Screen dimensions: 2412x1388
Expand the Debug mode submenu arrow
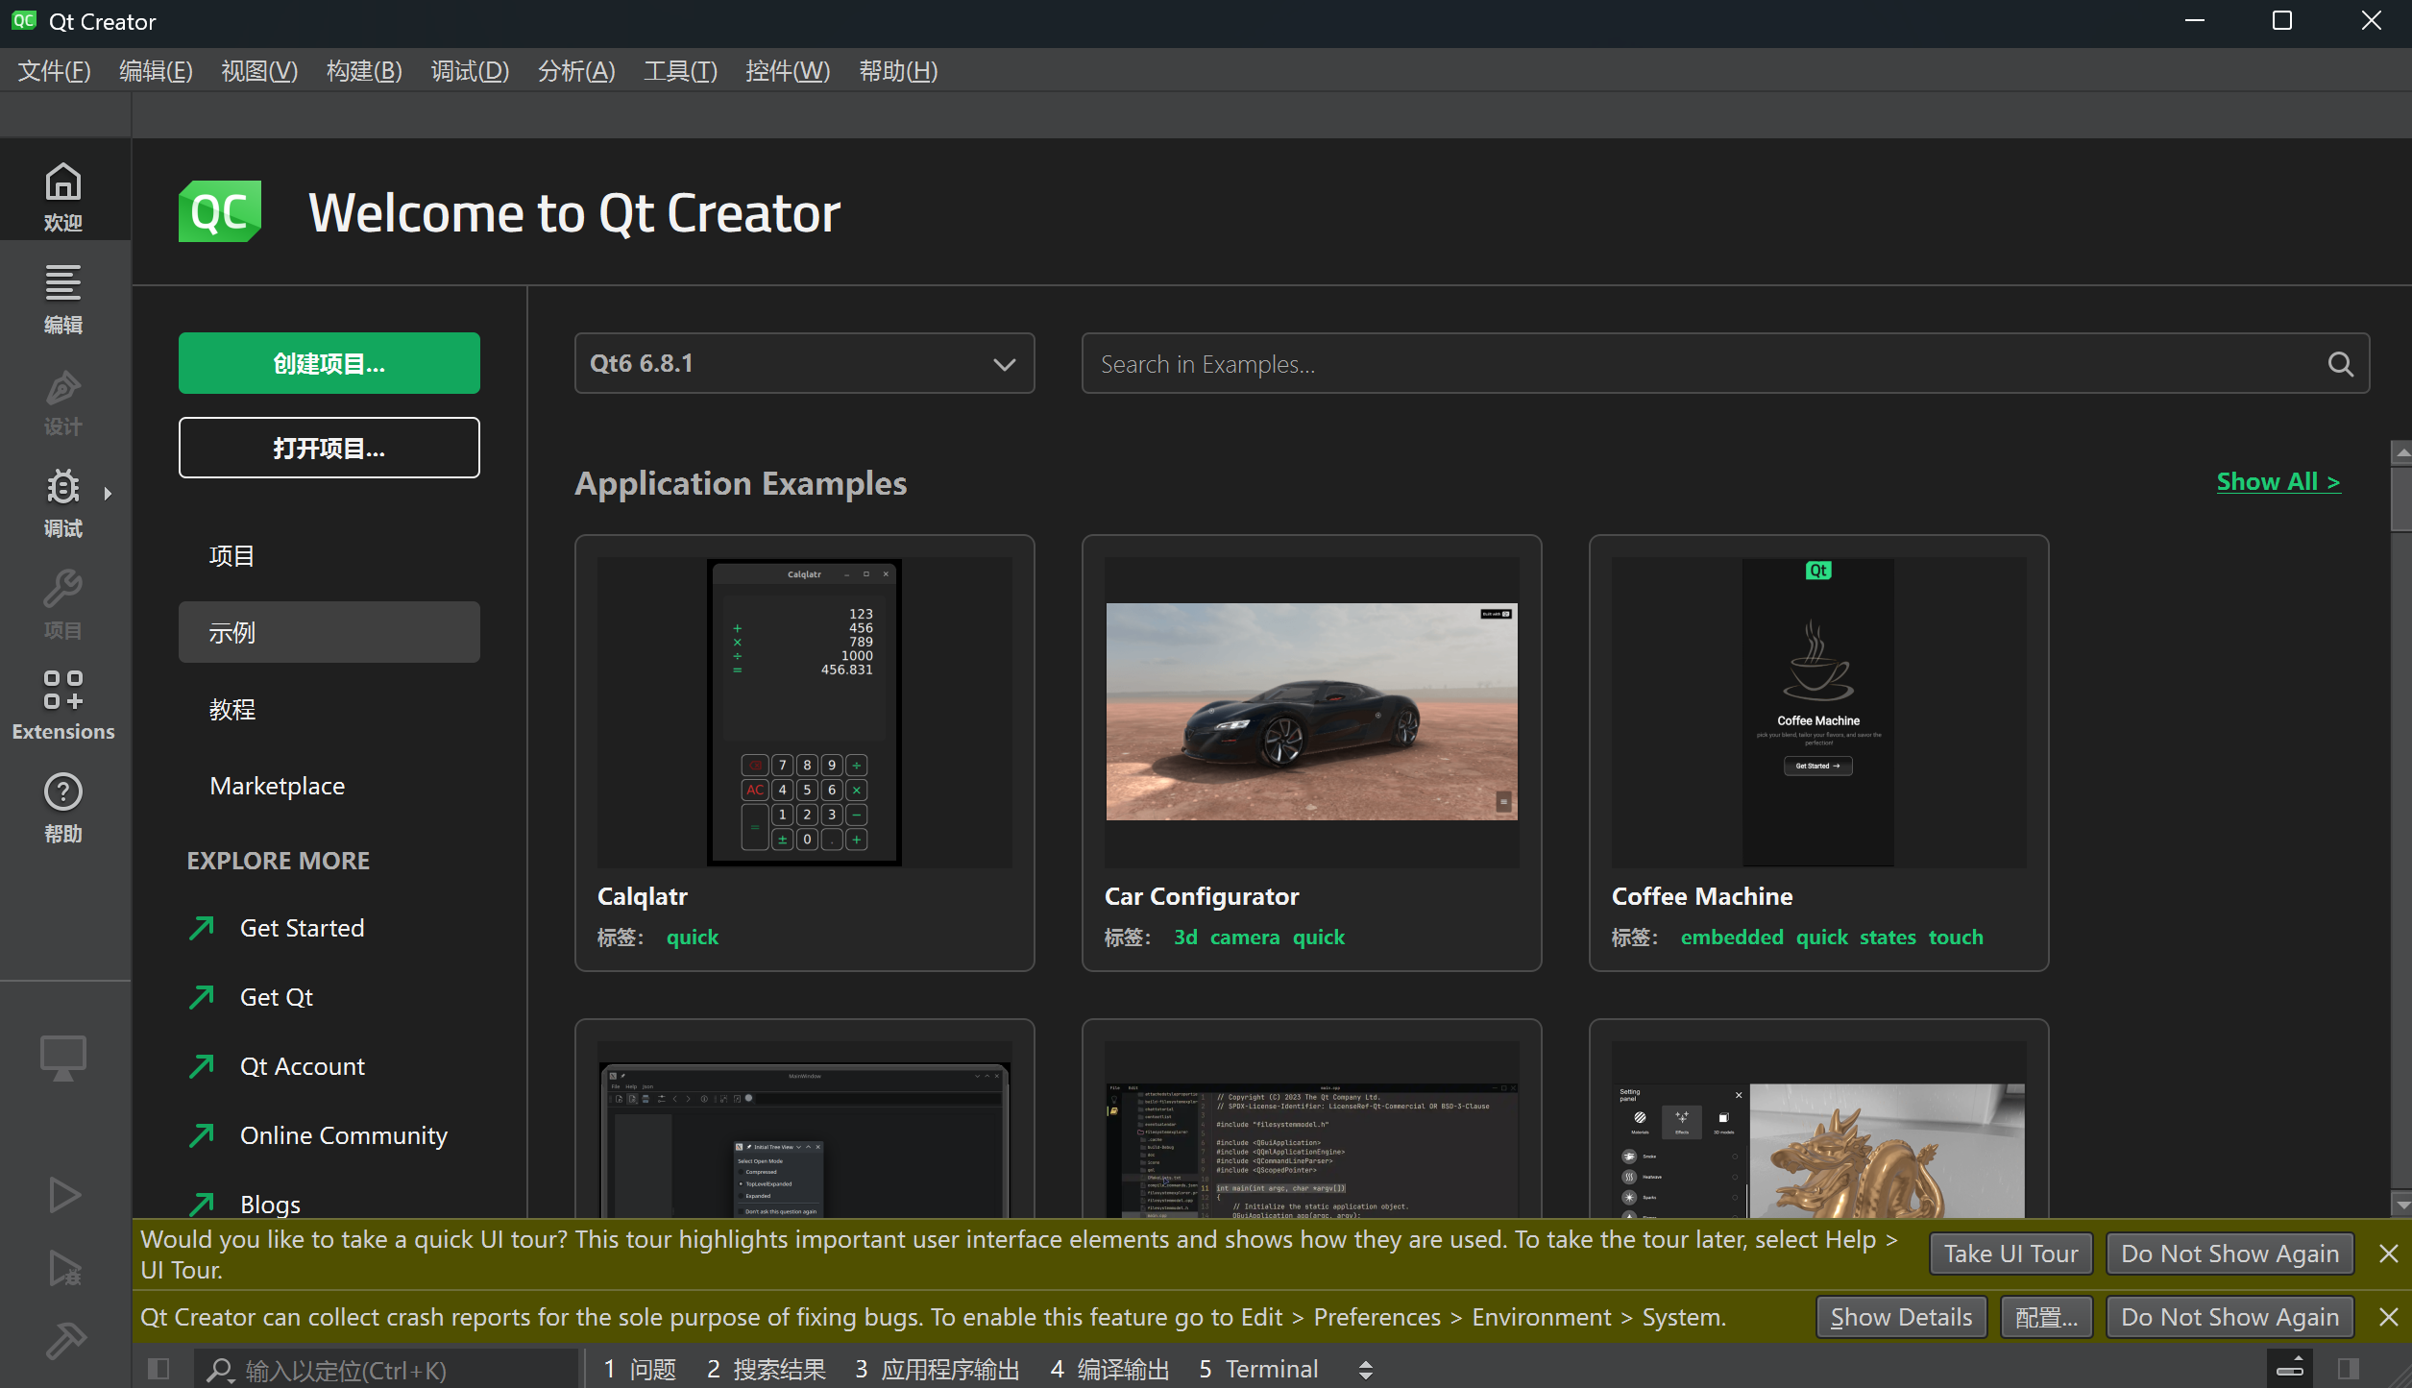[108, 494]
